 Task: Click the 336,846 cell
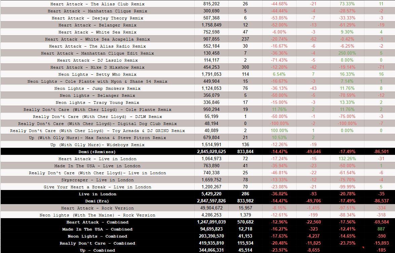(x=211, y=103)
